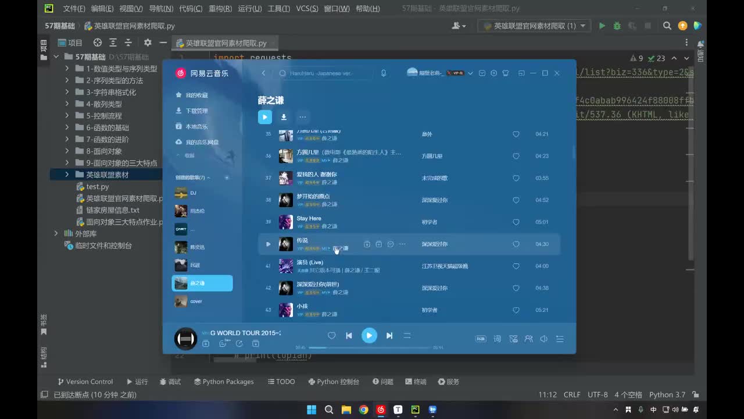Open PyCharm search everywhere magnifier

pos(667,26)
